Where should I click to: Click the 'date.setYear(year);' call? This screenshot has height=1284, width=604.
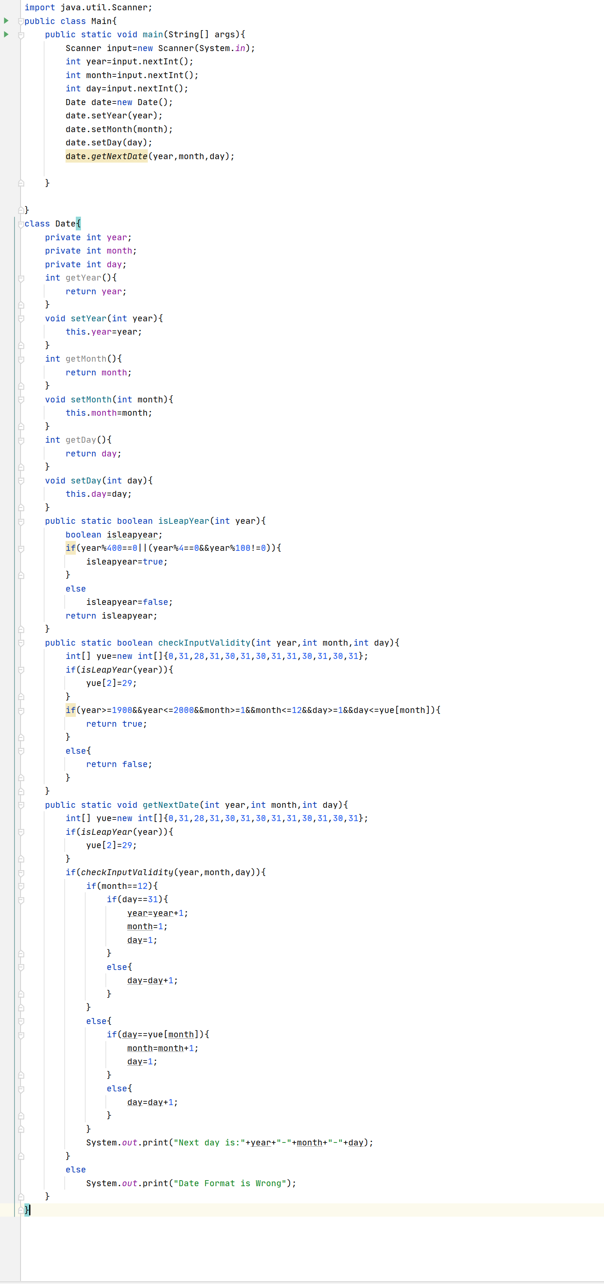[x=114, y=116]
